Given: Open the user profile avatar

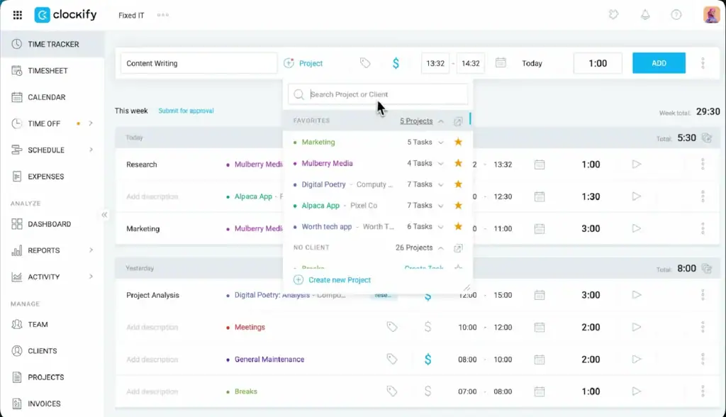Looking at the screenshot, I should 711,15.
